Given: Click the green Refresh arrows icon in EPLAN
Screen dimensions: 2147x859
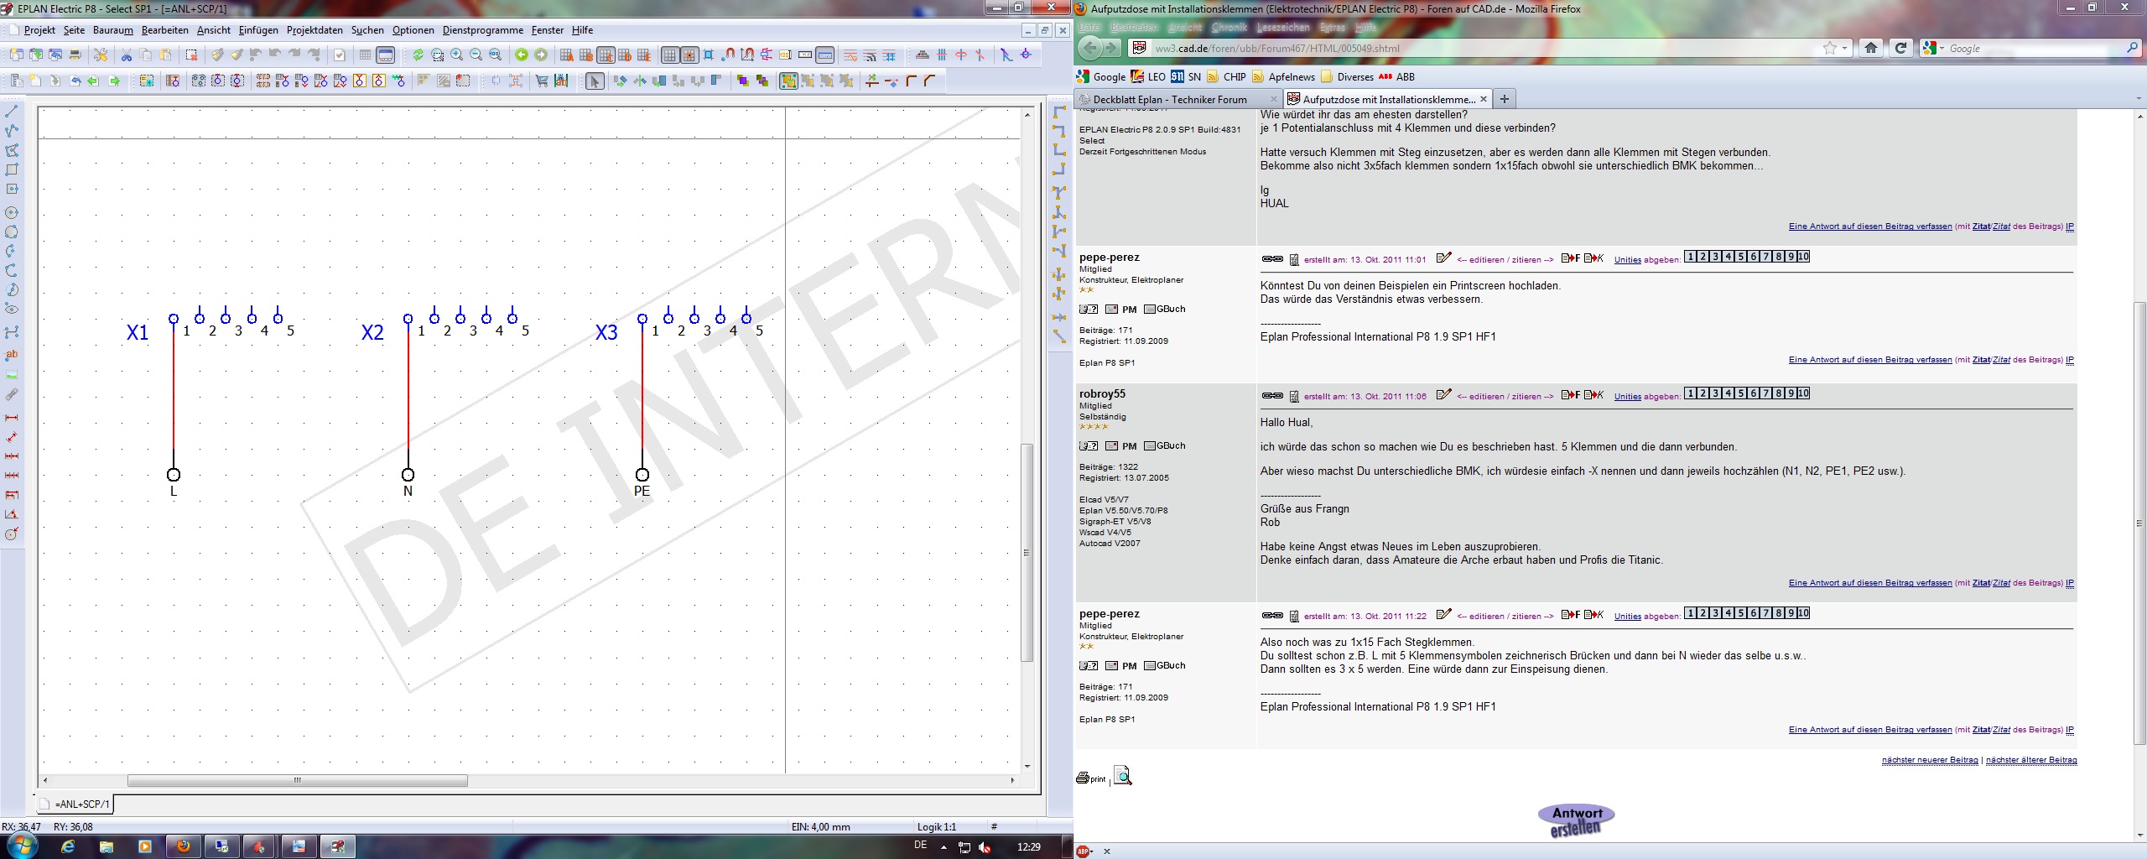Looking at the screenshot, I should tap(418, 55).
